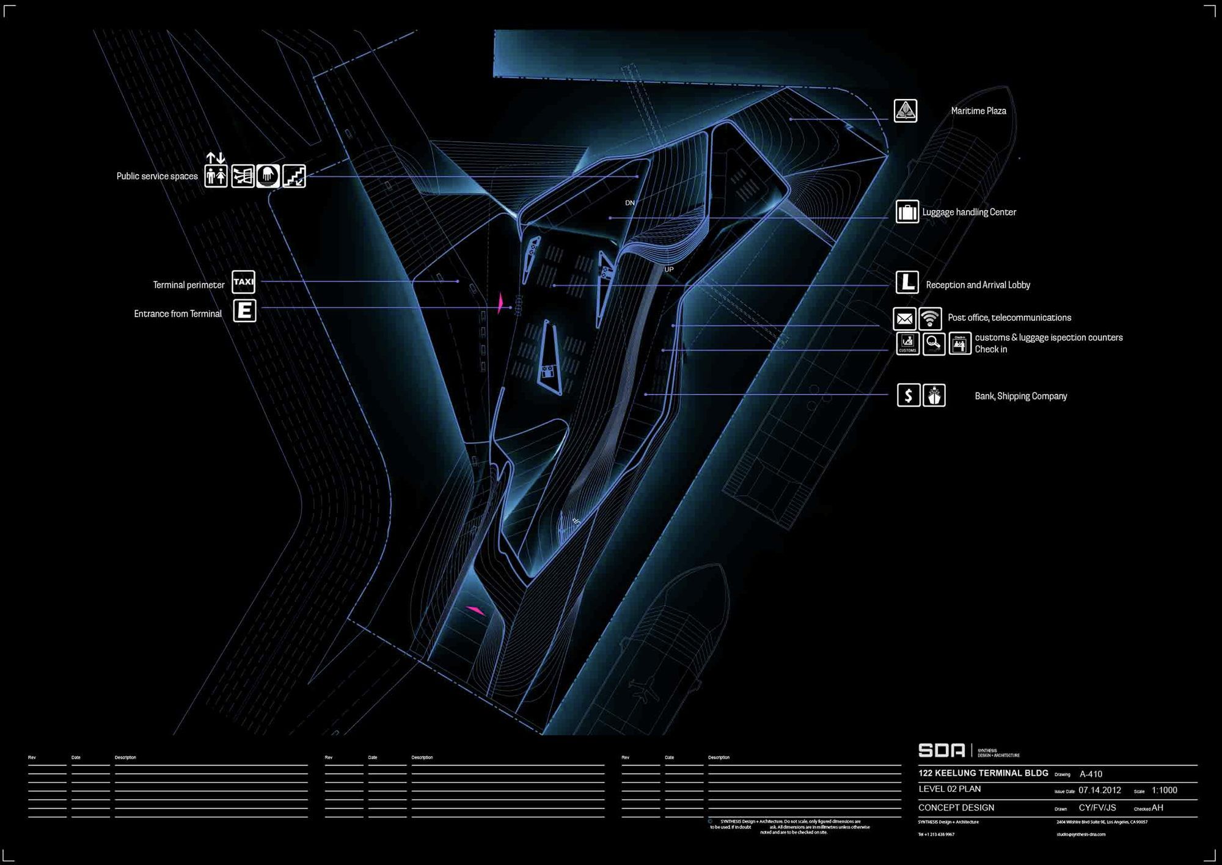Select the magnifying glass inspection icon
Screen dimensions: 1222x865
point(934,343)
